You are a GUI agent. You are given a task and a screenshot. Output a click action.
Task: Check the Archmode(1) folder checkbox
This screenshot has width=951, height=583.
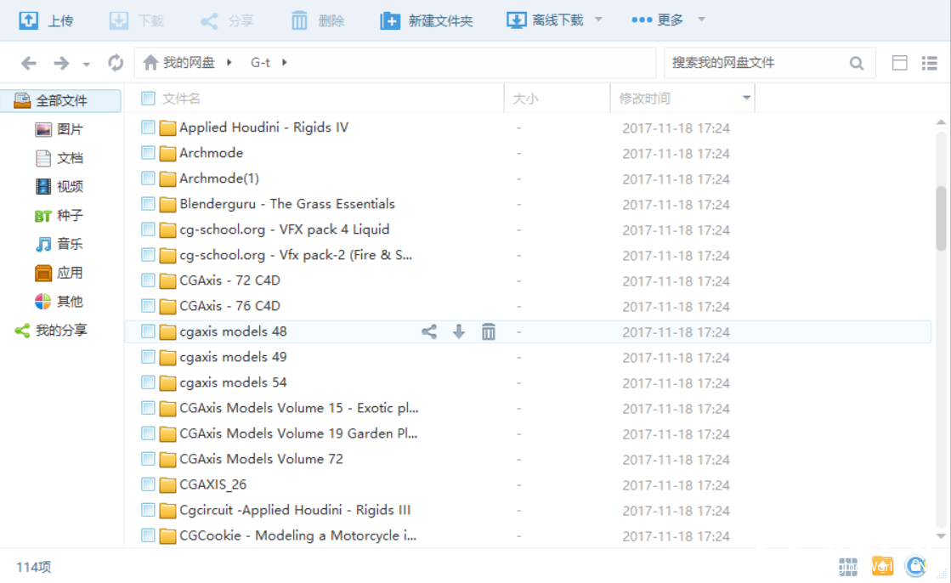tap(148, 178)
